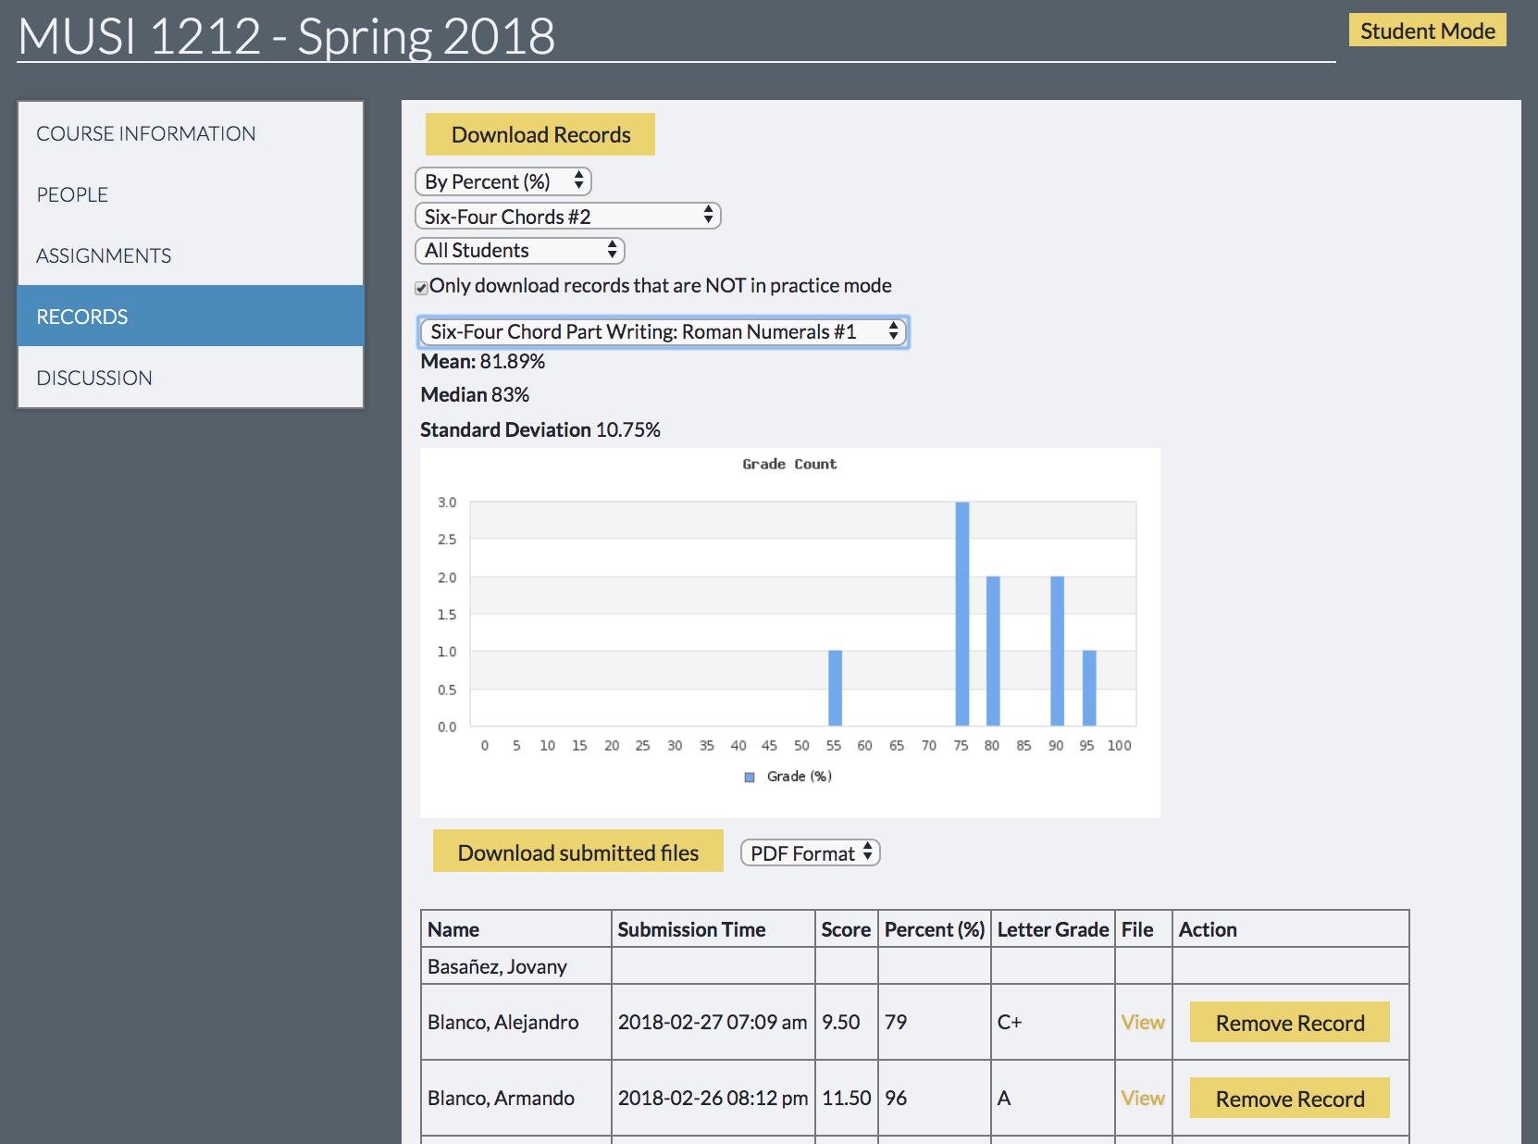Switch to Student Mode
The height and width of the screenshot is (1144, 1538).
(x=1426, y=31)
